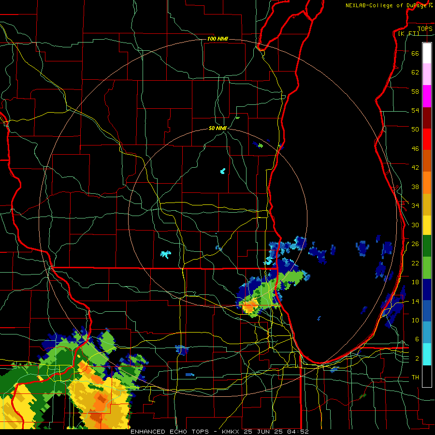Click the legend value 46

[x=415, y=149]
